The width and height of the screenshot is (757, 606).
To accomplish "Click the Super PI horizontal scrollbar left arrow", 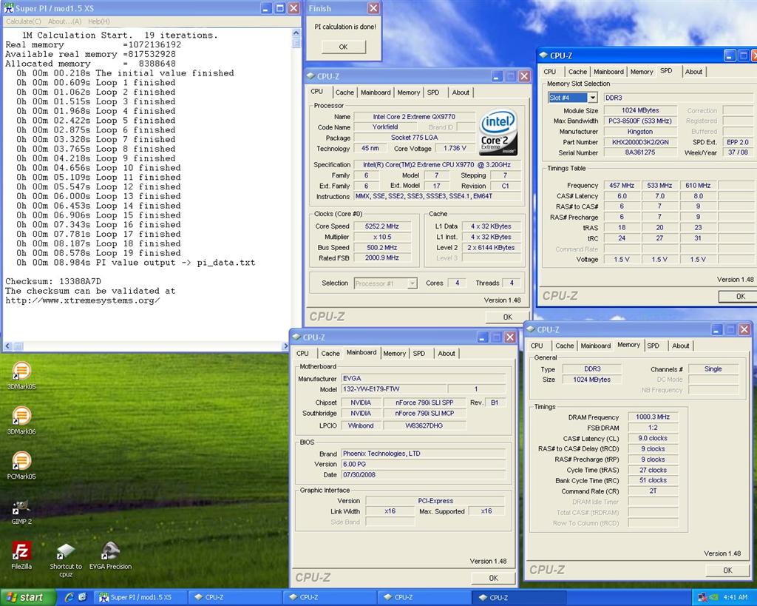I will click(x=7, y=346).
